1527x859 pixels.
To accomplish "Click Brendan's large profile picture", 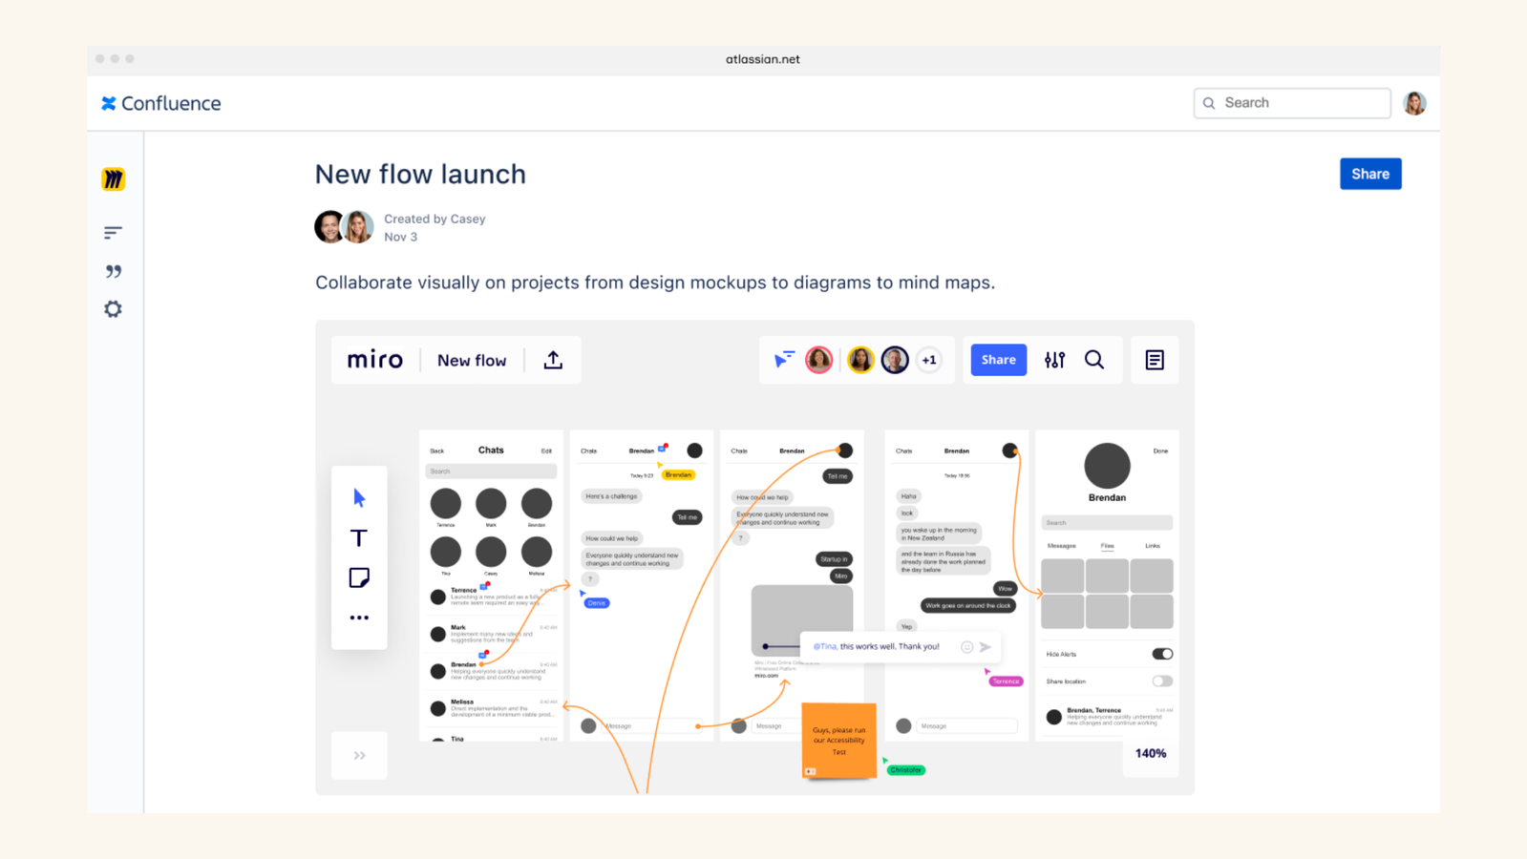I will coord(1107,466).
